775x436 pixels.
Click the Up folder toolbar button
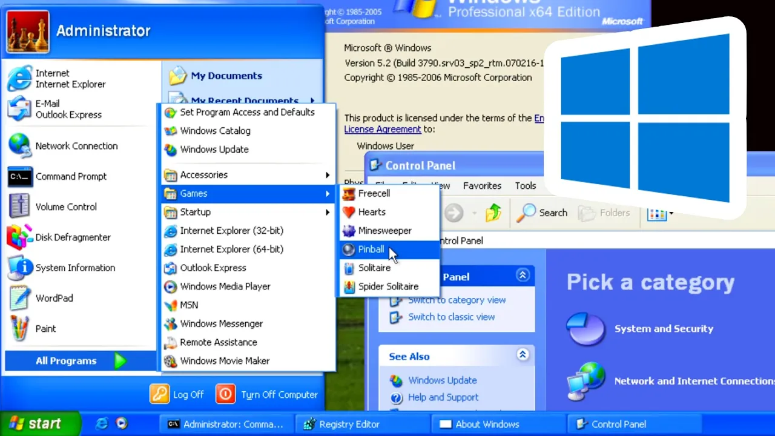(x=493, y=213)
